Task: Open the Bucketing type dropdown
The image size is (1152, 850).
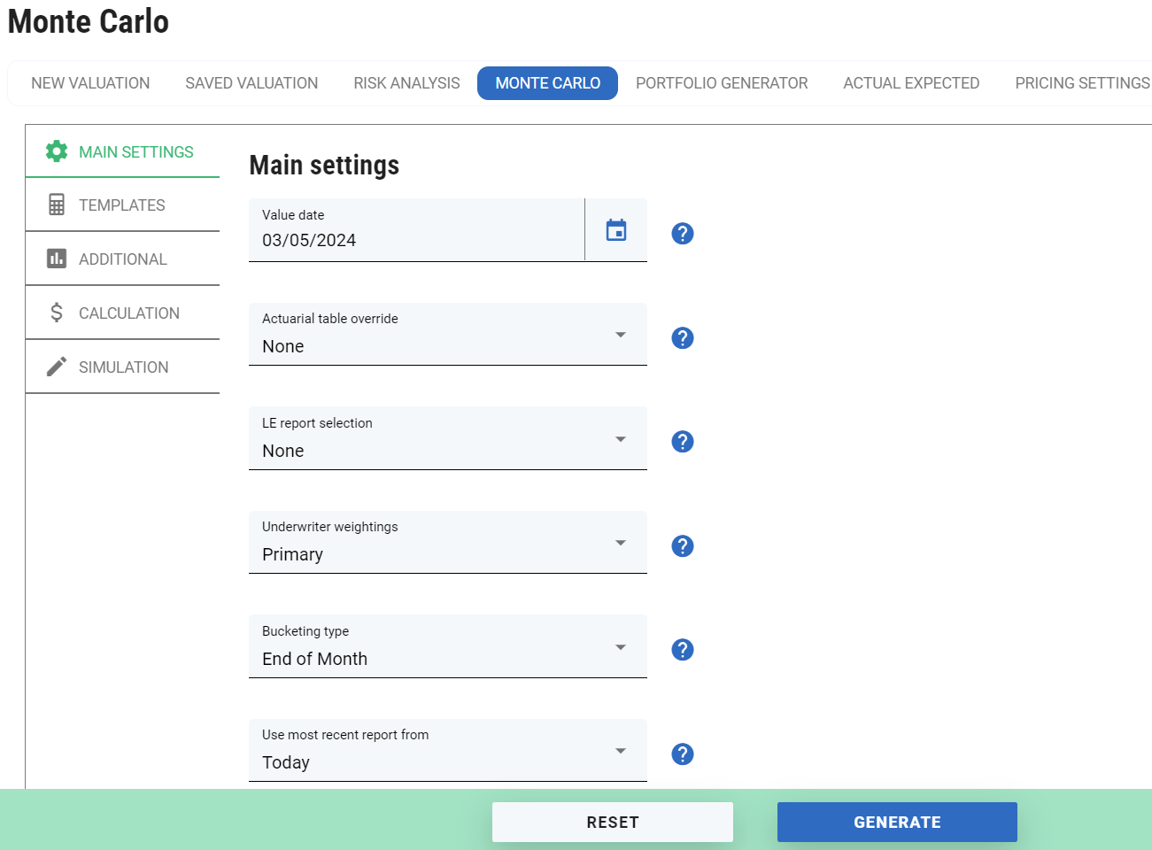Action: click(447, 647)
